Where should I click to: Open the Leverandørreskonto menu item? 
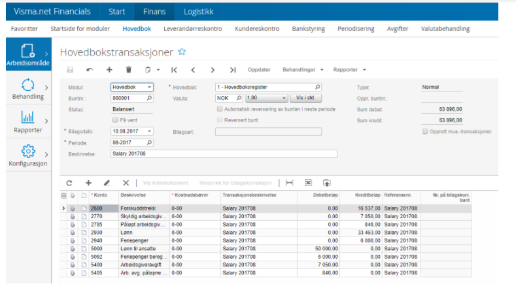pos(192,29)
